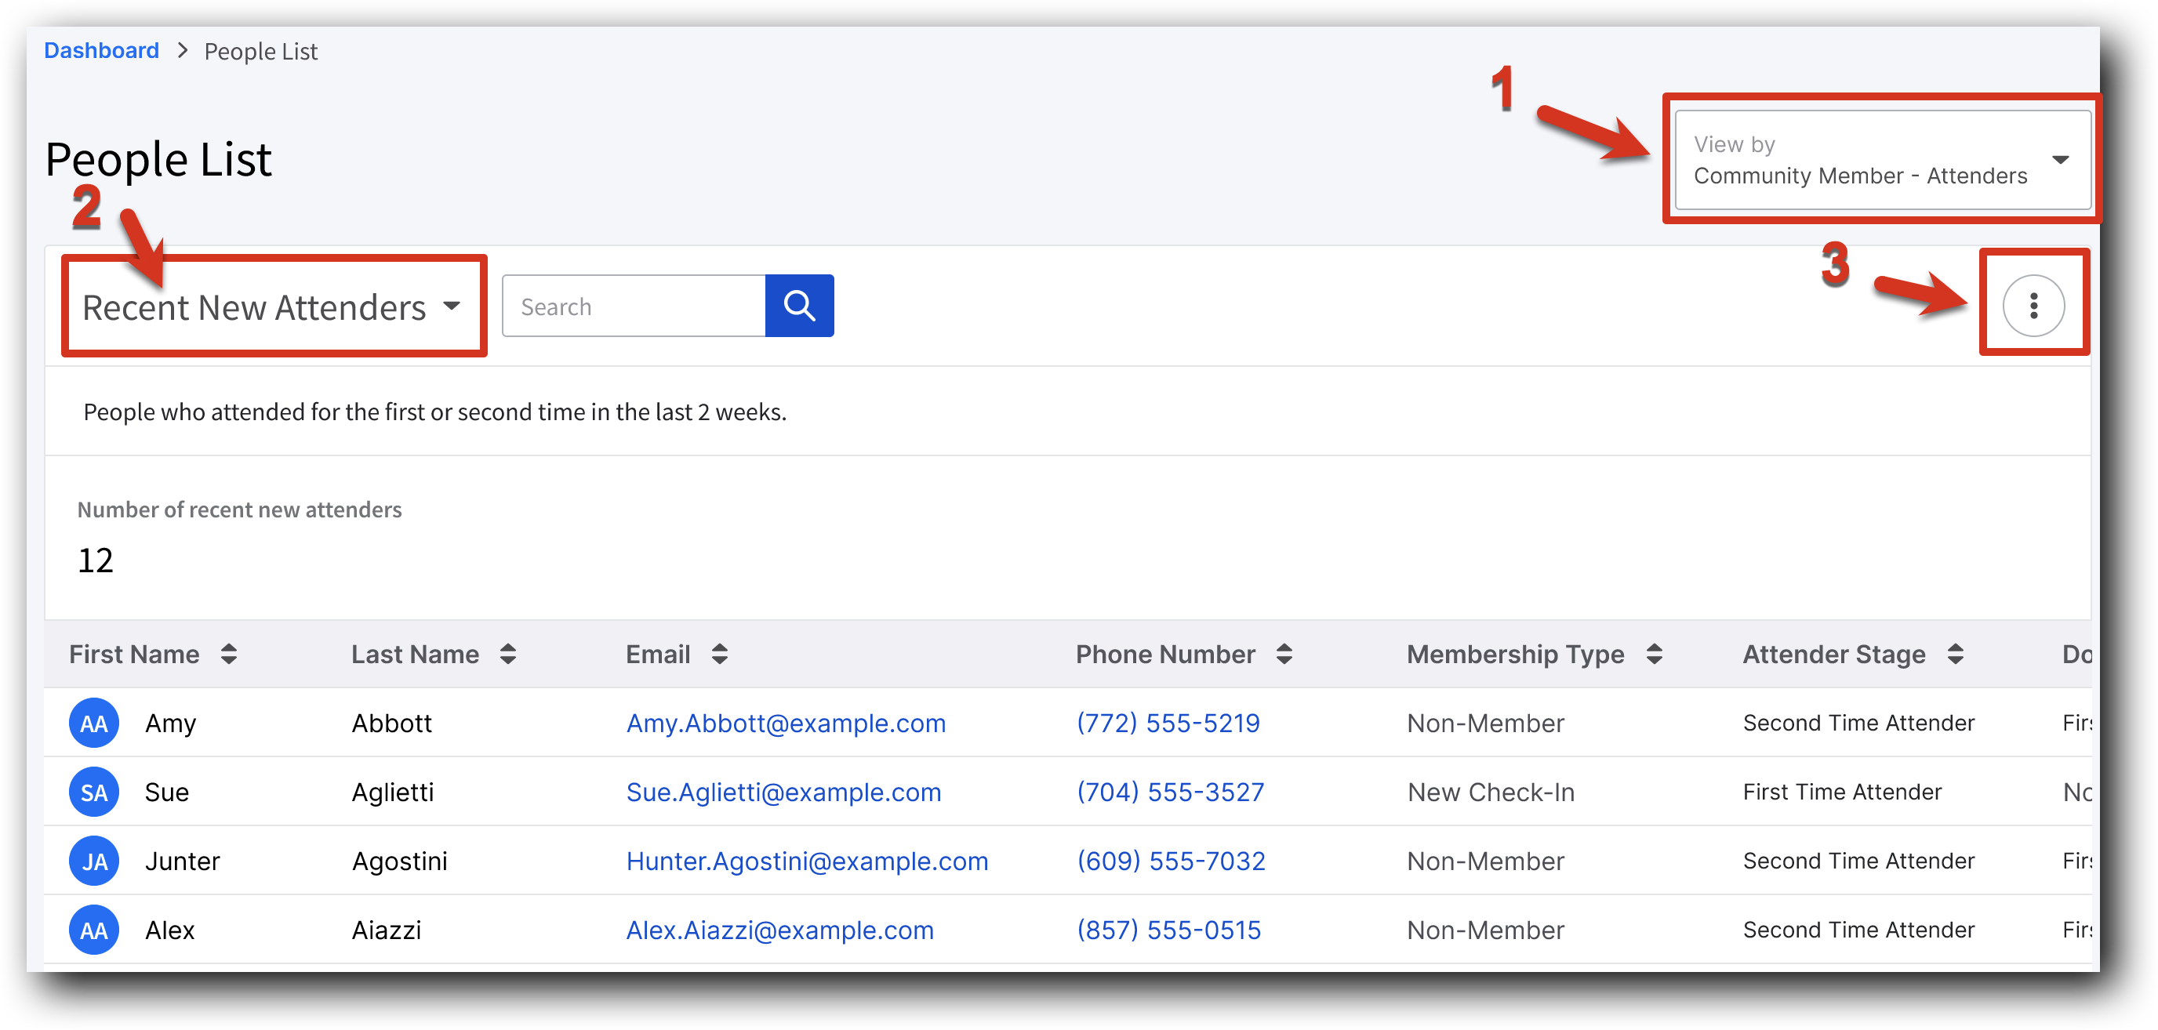
Task: Sort the table by First Name
Action: [229, 654]
